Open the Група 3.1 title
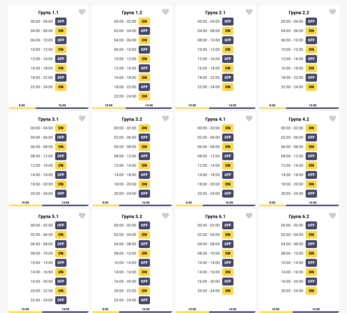The height and width of the screenshot is (313, 347). click(x=48, y=119)
